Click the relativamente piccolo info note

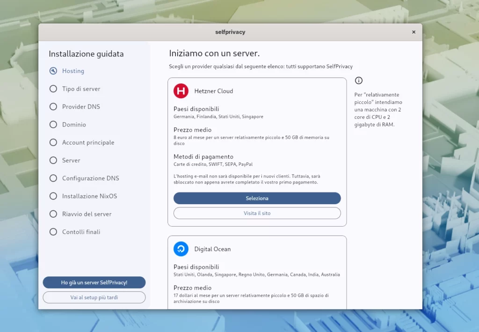[x=378, y=110]
